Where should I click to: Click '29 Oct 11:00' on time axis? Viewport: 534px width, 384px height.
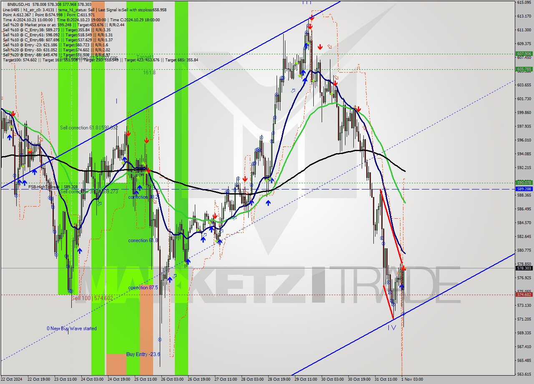306,379
